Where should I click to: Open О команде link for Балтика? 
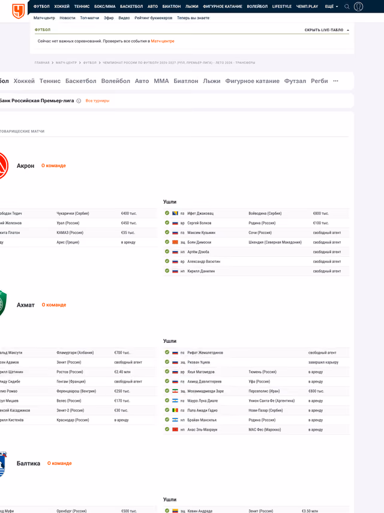[59, 463]
